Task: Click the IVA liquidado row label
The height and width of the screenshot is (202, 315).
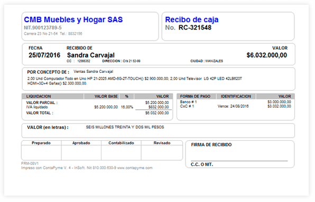Action: [x=37, y=107]
